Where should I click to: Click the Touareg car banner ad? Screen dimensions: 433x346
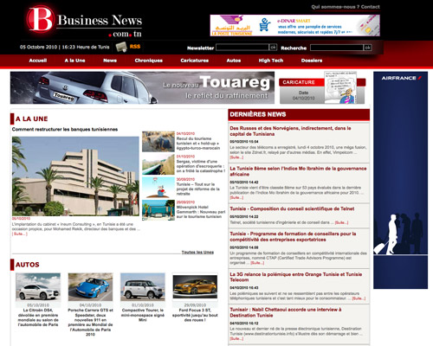tap(142, 87)
